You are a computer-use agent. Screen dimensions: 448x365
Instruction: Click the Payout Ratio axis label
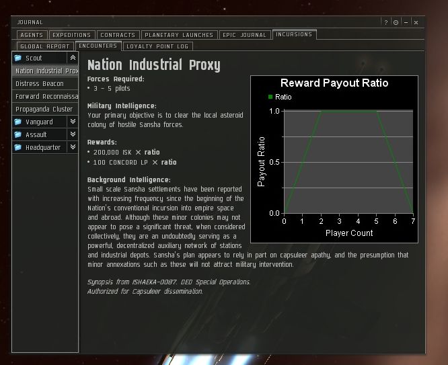tap(261, 161)
